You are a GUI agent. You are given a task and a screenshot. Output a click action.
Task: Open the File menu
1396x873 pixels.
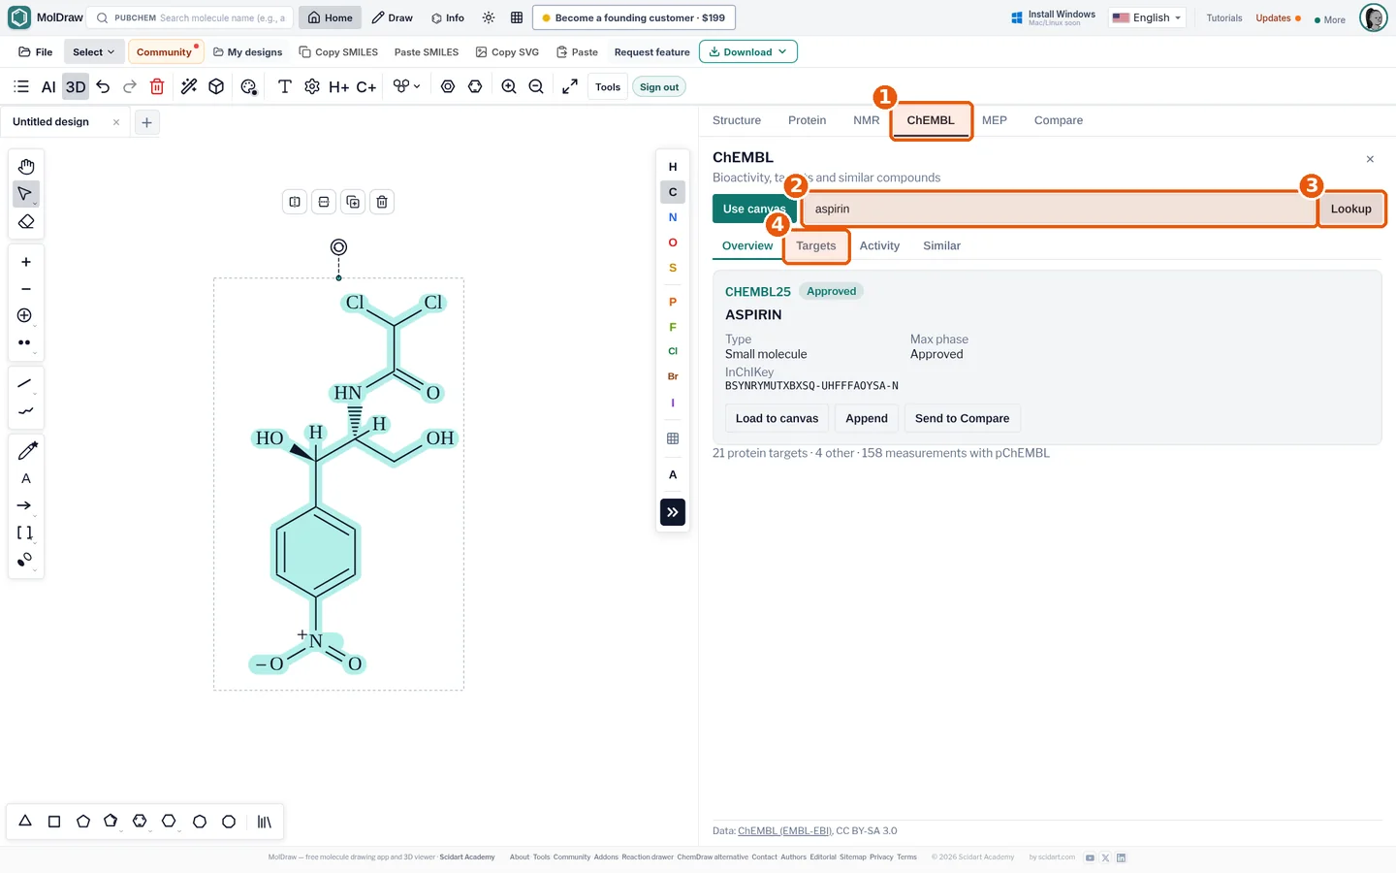point(36,52)
